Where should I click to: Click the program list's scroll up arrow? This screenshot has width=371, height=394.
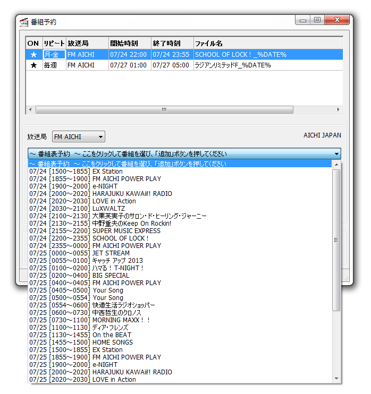point(336,165)
